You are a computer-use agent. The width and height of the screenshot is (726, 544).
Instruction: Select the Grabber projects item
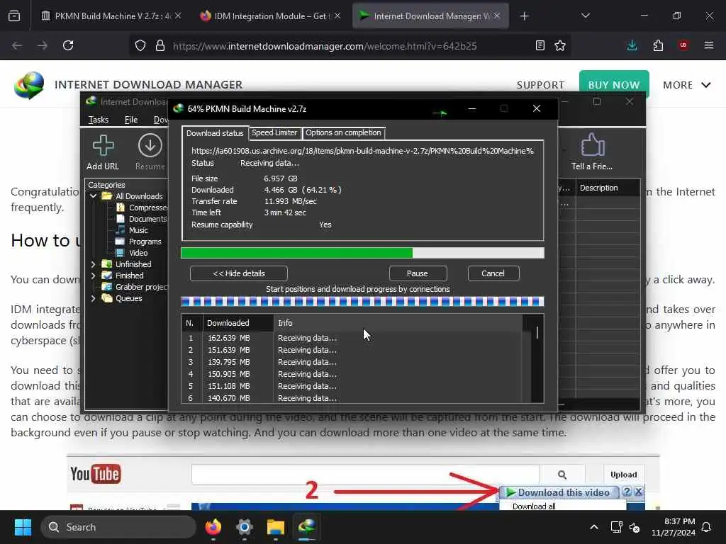point(135,287)
